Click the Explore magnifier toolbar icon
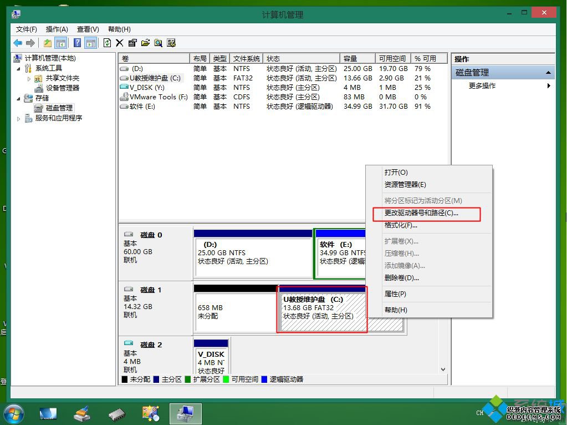This screenshot has height=425, width=567. 158,43
